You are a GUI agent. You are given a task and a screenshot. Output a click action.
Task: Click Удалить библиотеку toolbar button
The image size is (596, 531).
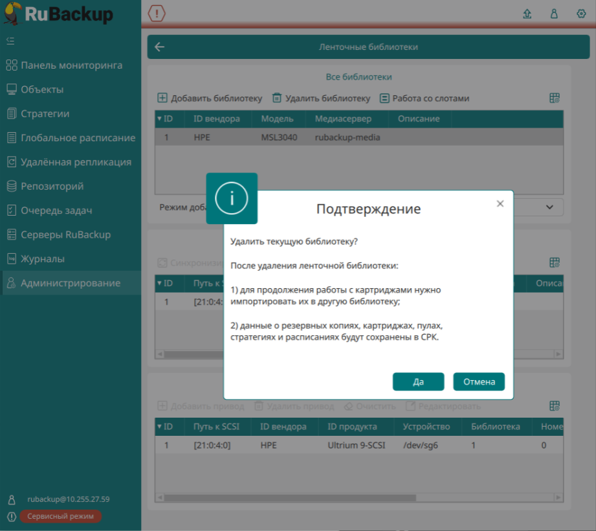[321, 98]
